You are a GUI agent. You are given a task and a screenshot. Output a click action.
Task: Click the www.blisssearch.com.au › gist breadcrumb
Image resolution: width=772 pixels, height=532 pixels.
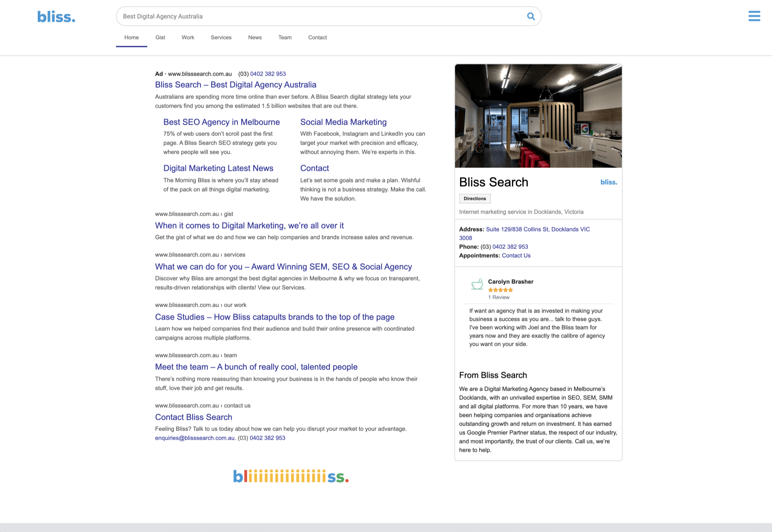(194, 214)
